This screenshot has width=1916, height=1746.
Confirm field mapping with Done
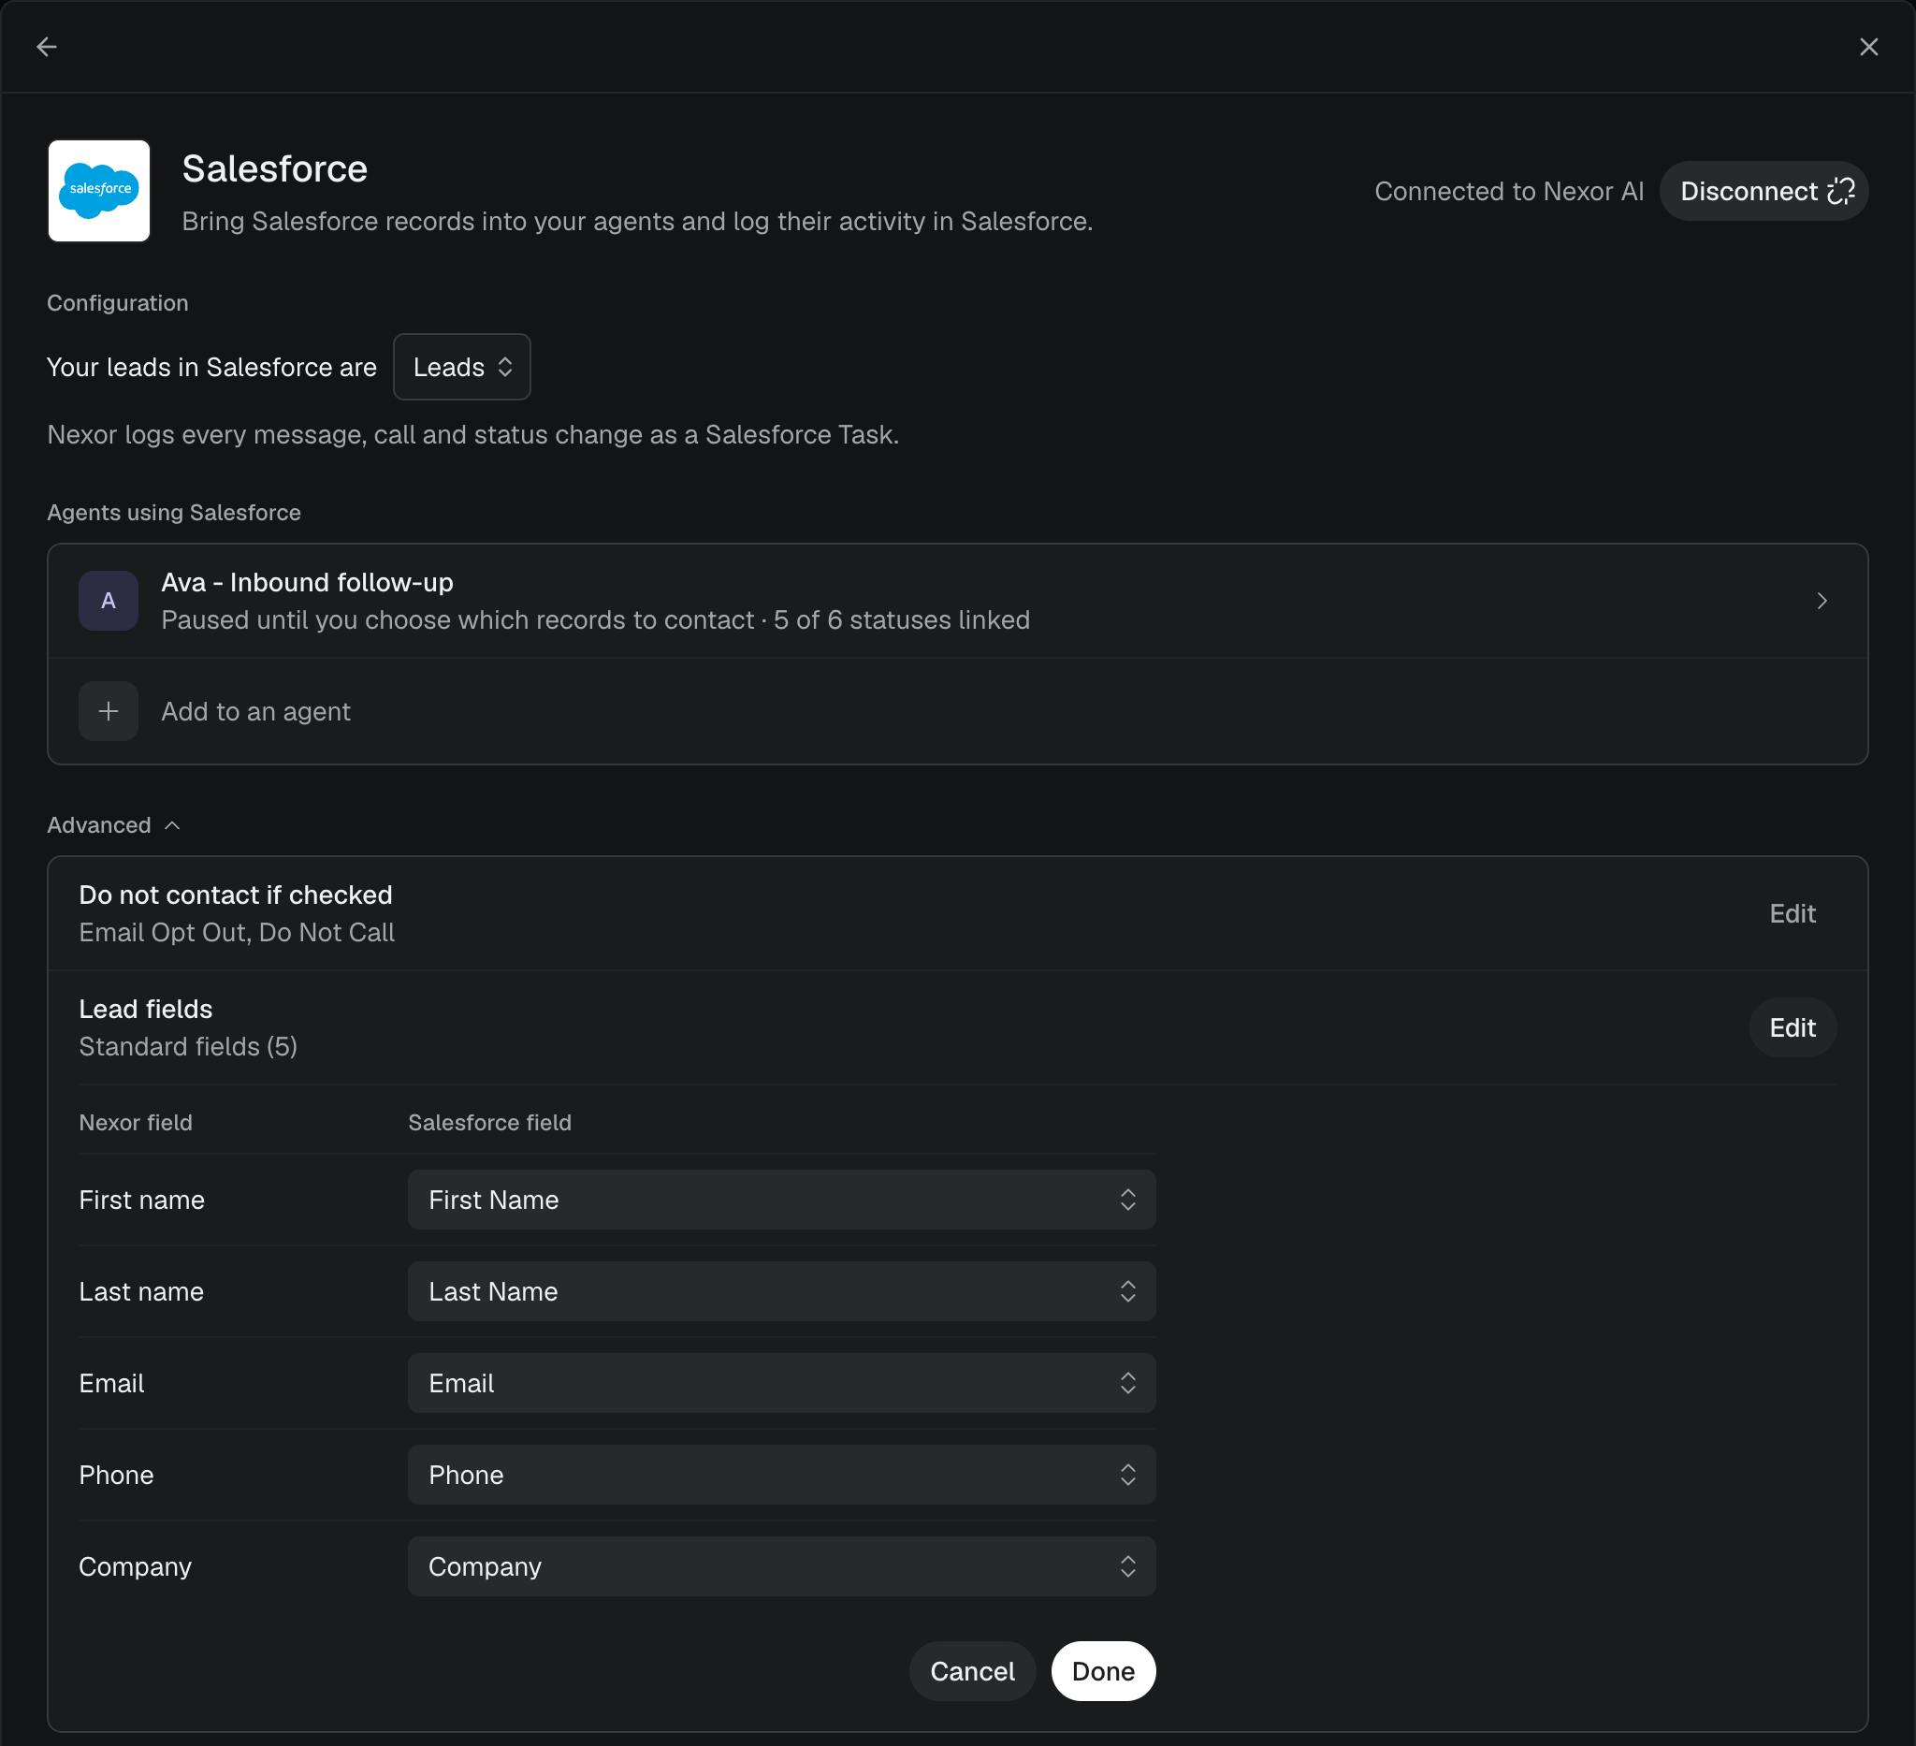(1103, 1671)
